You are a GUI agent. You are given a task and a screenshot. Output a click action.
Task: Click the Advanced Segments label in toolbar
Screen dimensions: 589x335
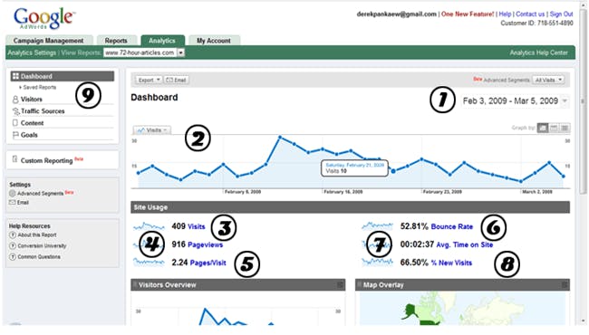[506, 81]
